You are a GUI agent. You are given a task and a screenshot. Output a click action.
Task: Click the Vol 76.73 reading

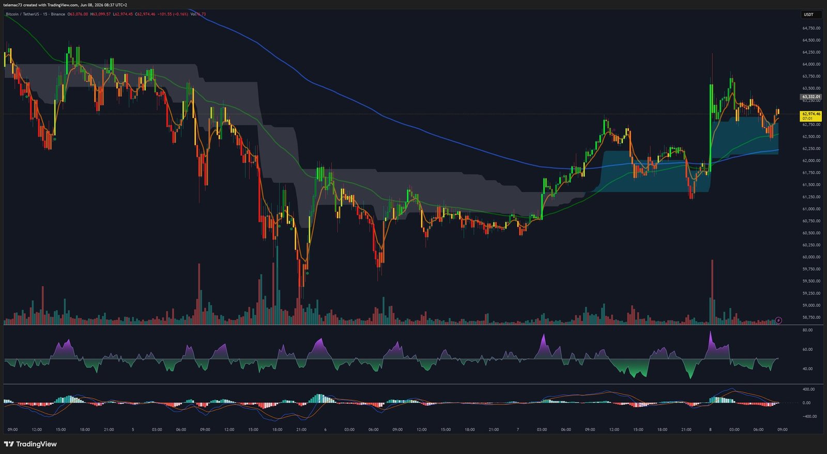coord(198,14)
